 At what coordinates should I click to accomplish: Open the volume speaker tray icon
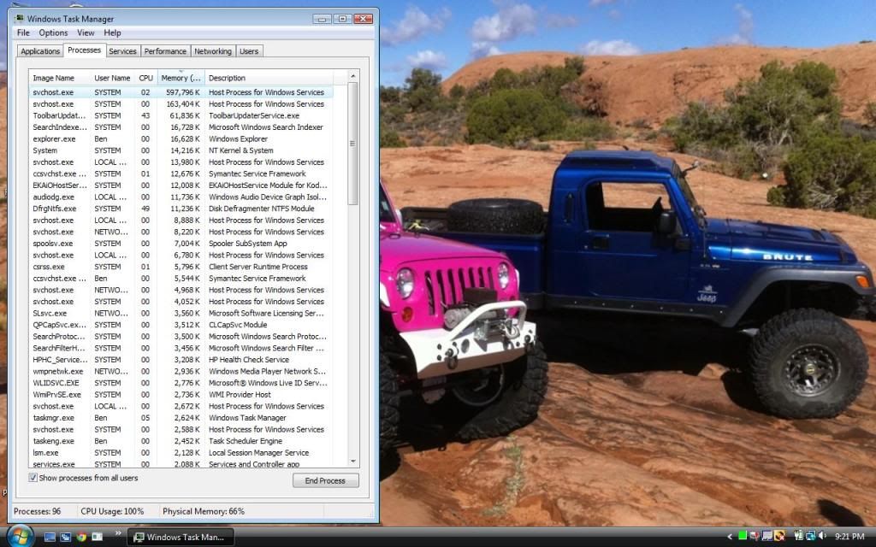click(822, 536)
